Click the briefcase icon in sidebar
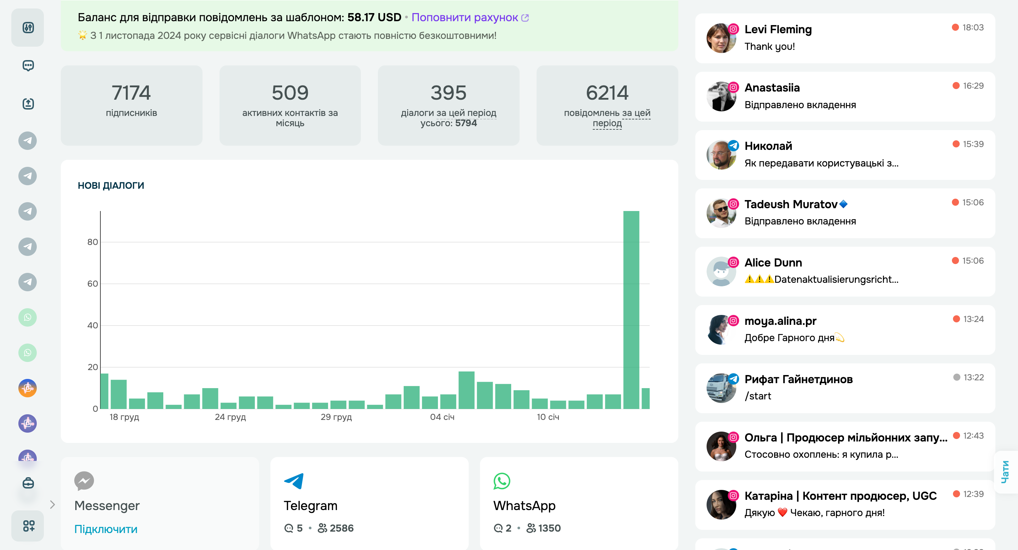 28,483
